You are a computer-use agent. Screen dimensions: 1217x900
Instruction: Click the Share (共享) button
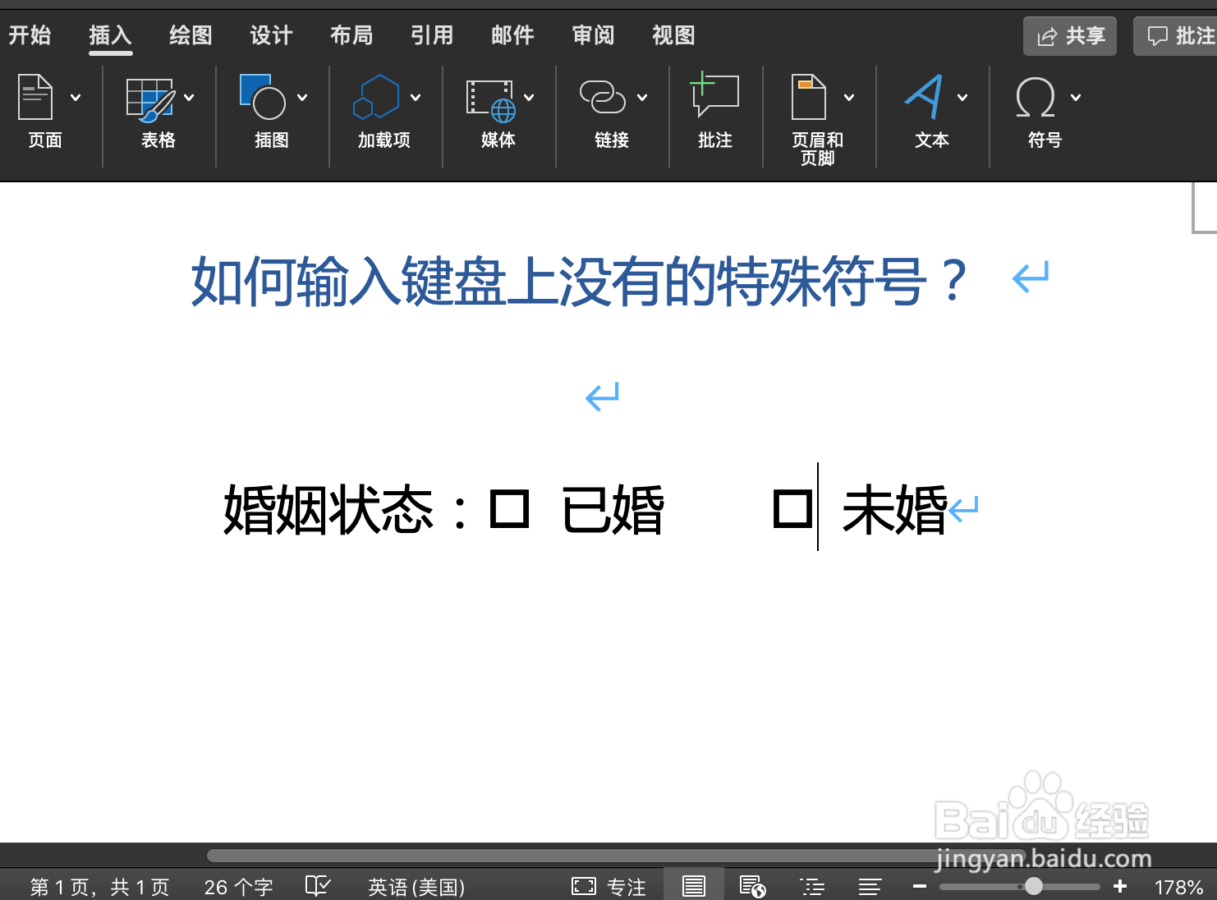point(1070,36)
